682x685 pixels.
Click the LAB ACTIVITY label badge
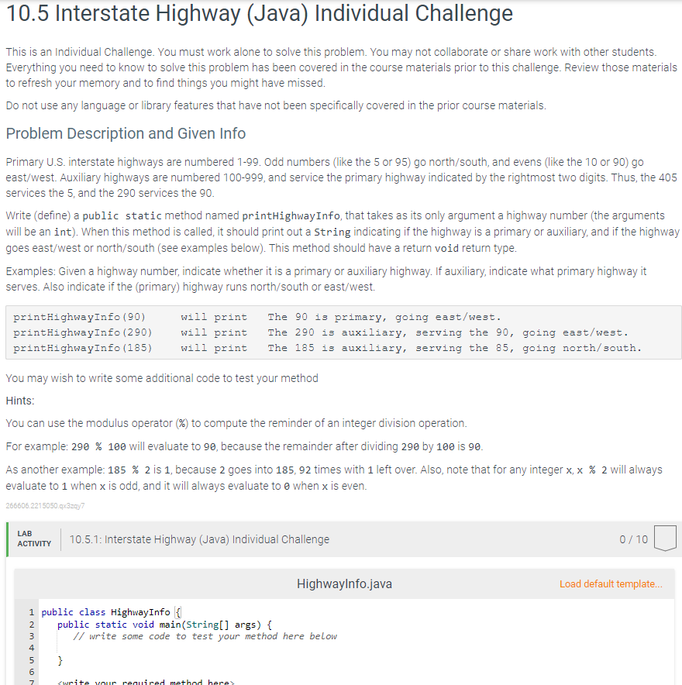(x=35, y=539)
